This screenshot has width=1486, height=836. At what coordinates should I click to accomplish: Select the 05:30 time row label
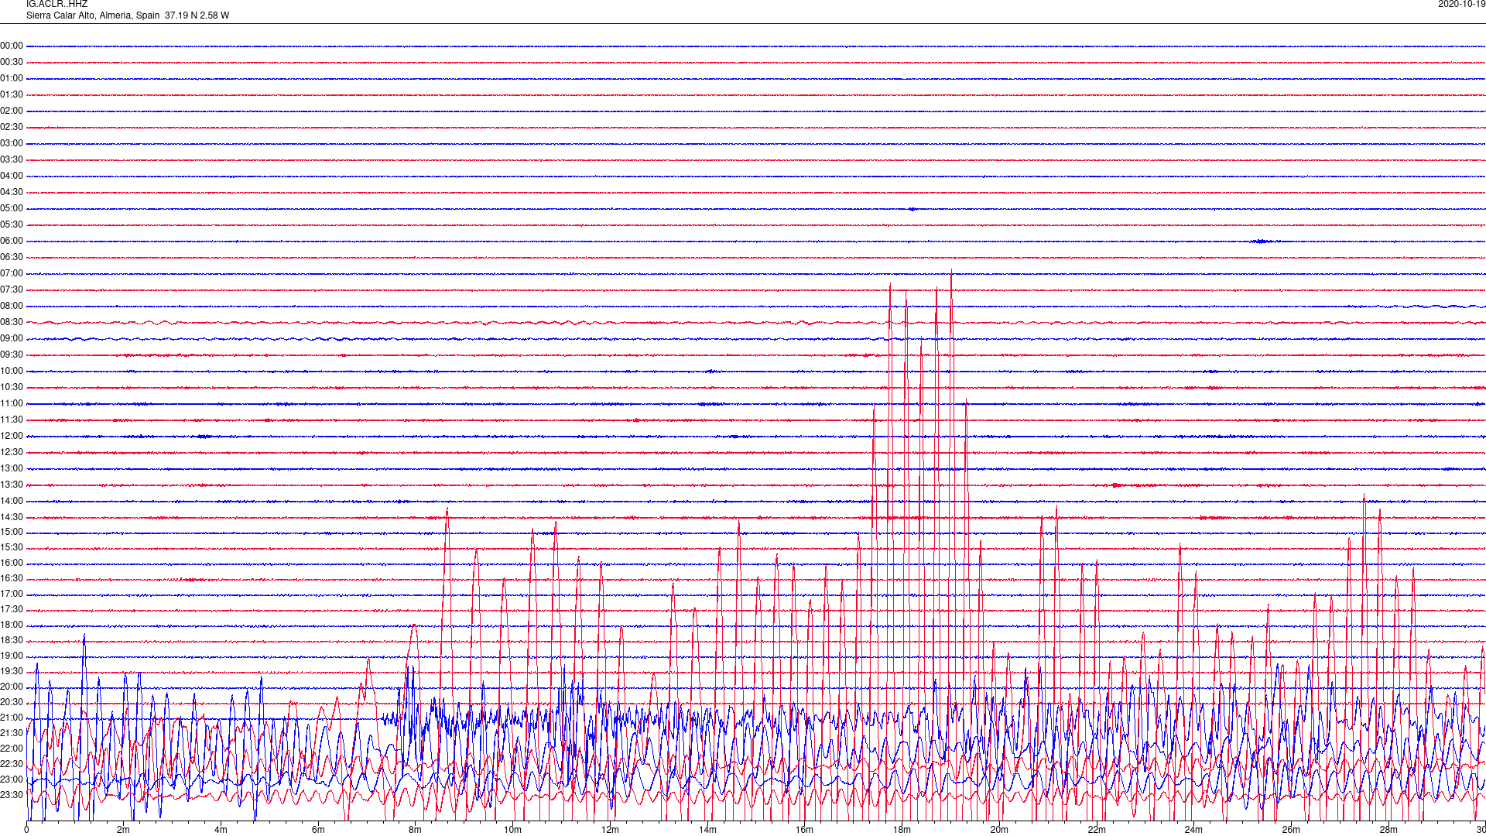[12, 224]
